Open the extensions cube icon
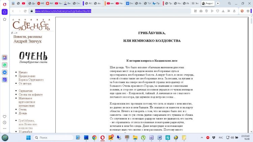253x142 pixels. tap(248, 11)
